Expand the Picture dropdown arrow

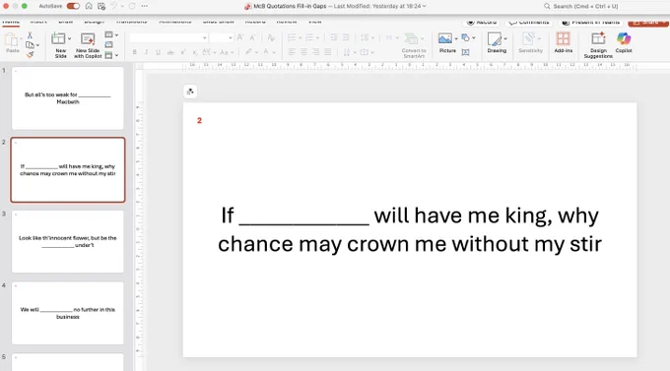pos(456,38)
